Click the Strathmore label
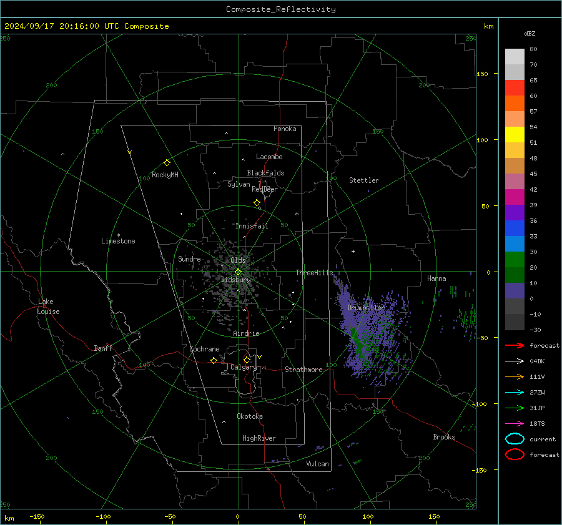Viewport: 562px width, 525px height. pyautogui.click(x=303, y=370)
